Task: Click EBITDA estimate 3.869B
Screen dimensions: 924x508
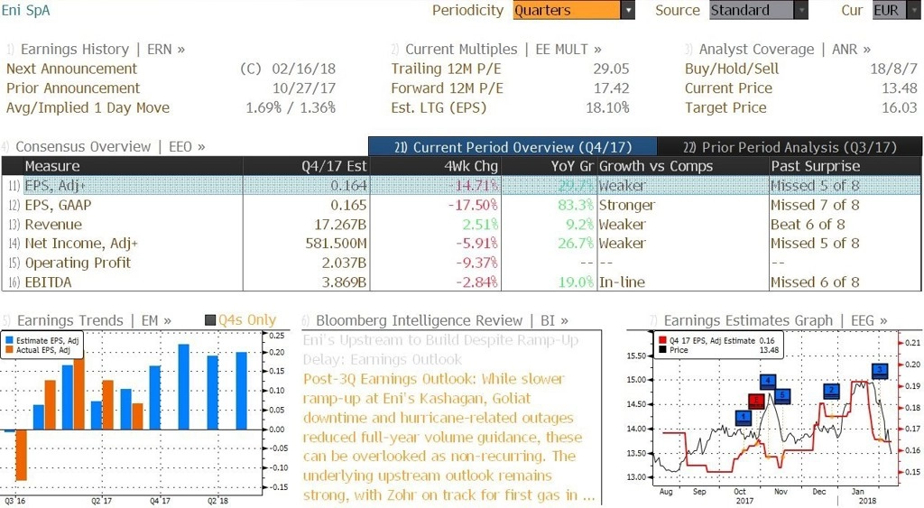Action: (x=344, y=282)
